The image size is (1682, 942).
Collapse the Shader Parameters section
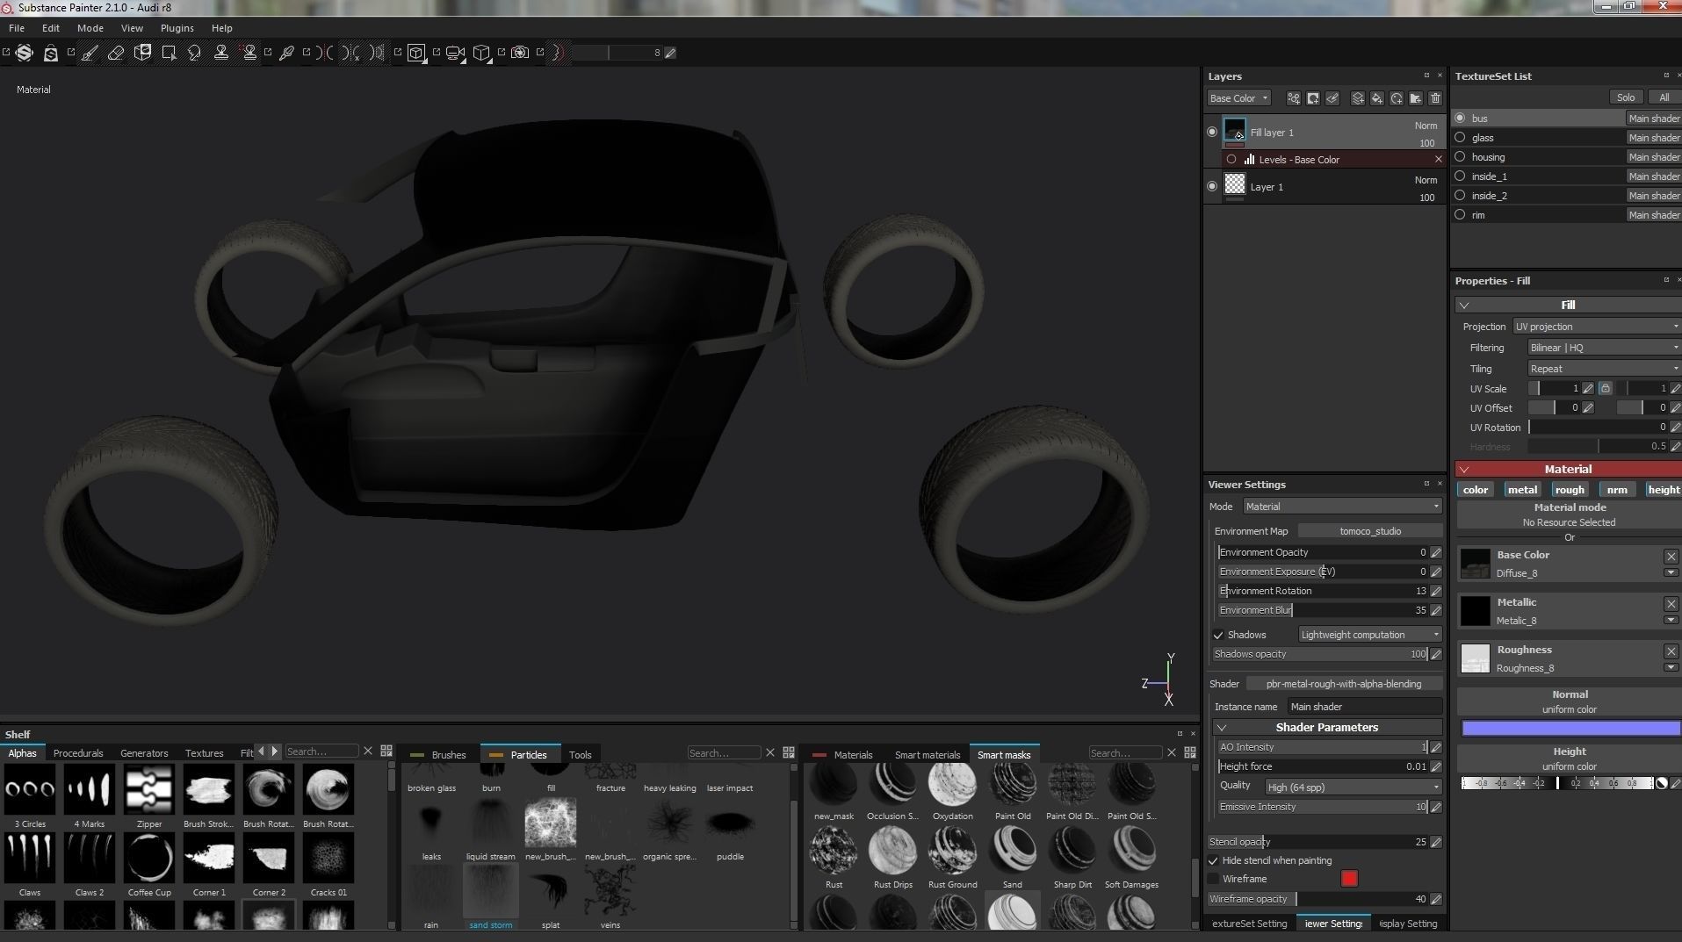[x=1222, y=728]
